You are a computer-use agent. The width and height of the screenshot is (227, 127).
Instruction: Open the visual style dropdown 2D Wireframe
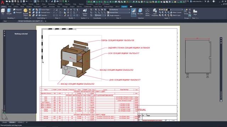[119, 10]
